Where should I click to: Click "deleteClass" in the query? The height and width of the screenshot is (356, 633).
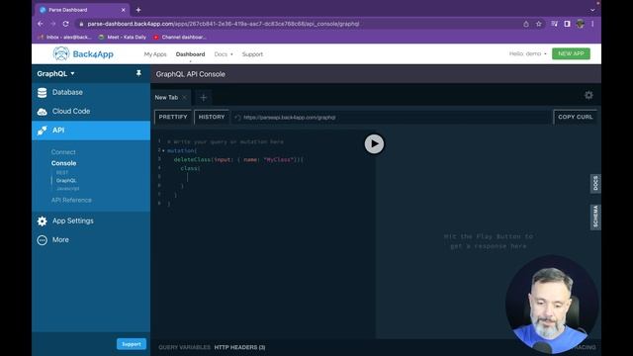click(192, 160)
